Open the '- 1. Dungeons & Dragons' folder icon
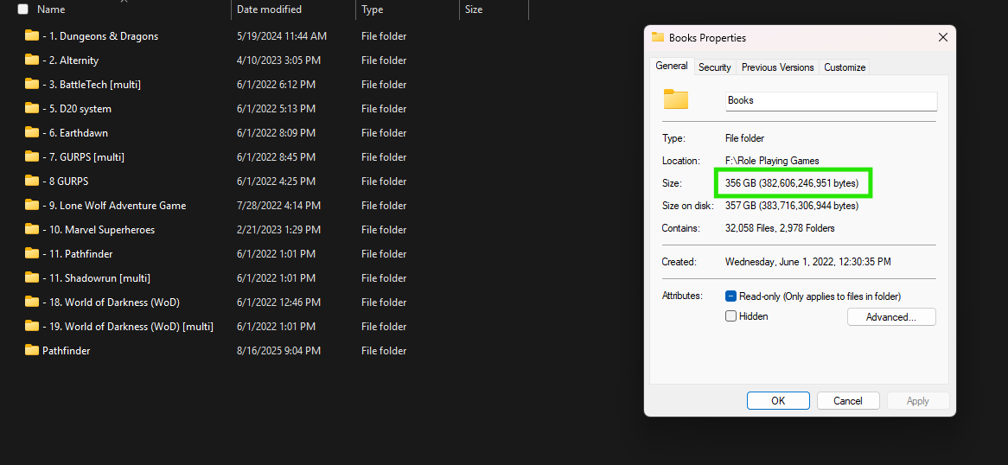The width and height of the screenshot is (1008, 465). 32,35
